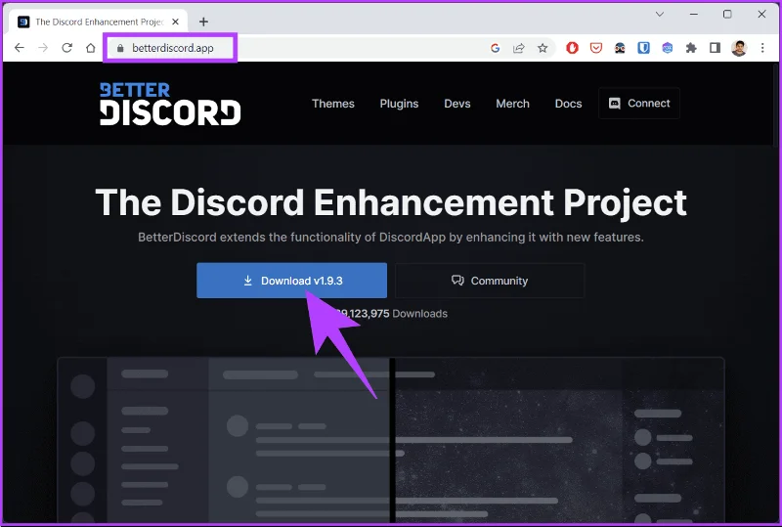Open a new tab with plus icon

[203, 22]
